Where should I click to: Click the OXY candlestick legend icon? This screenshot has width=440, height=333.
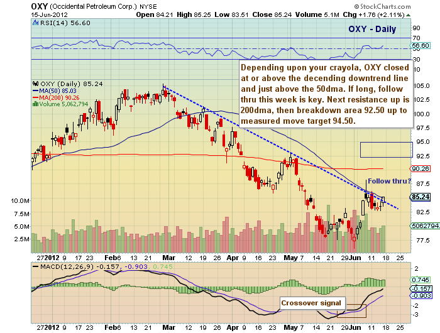click(36, 84)
